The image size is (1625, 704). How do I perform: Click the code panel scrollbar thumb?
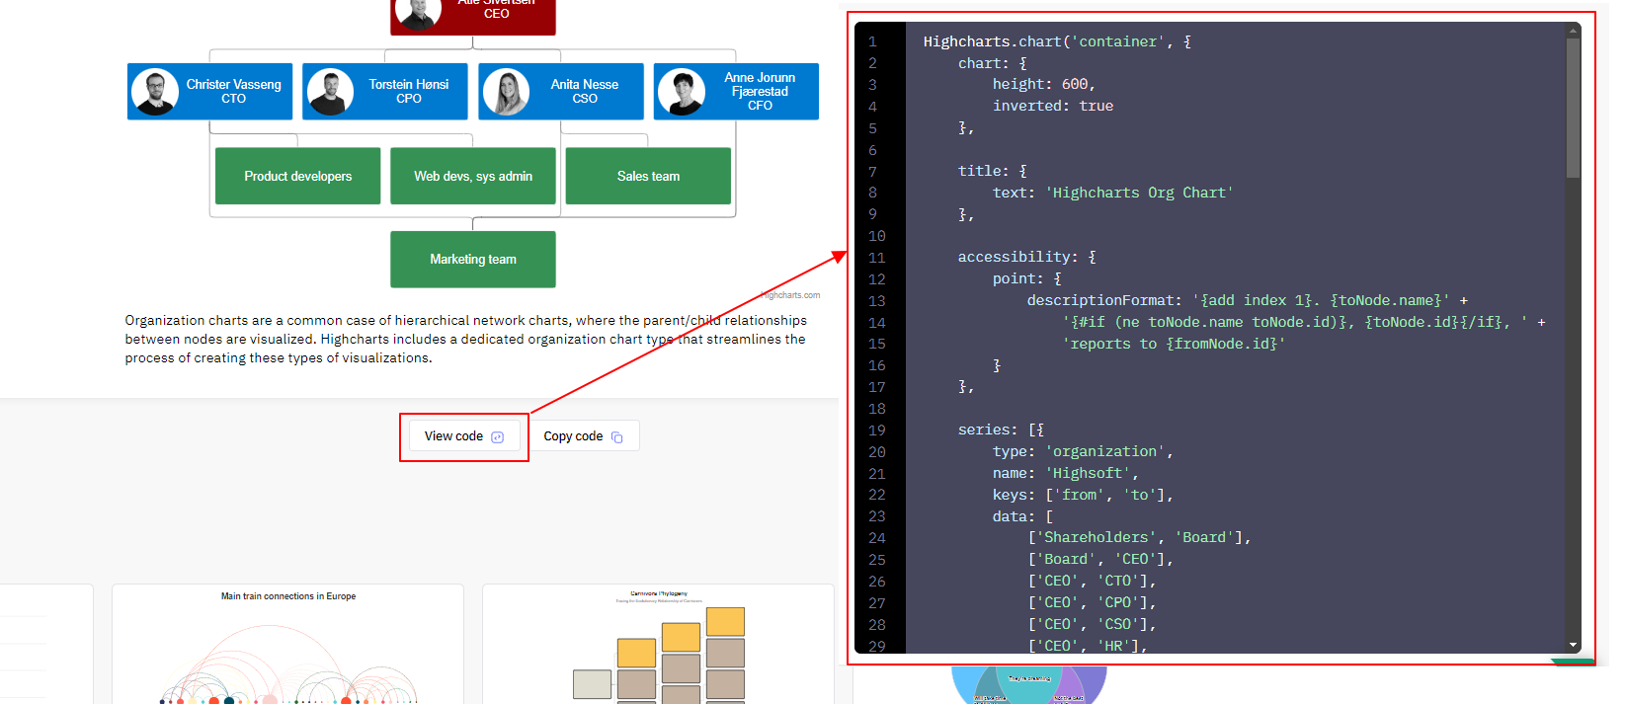pyautogui.click(x=1573, y=109)
